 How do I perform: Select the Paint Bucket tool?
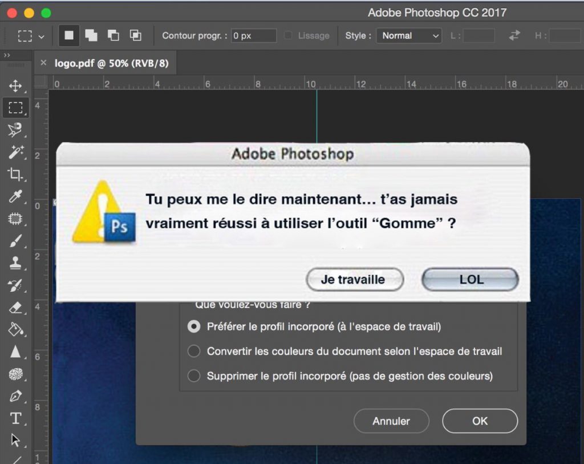click(15, 329)
